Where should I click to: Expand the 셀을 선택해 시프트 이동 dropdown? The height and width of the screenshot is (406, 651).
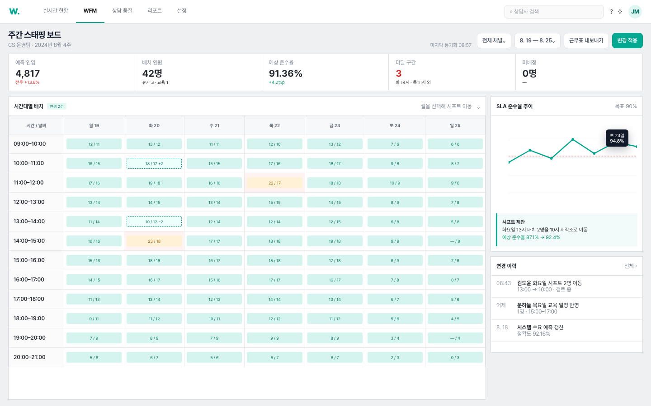450,106
